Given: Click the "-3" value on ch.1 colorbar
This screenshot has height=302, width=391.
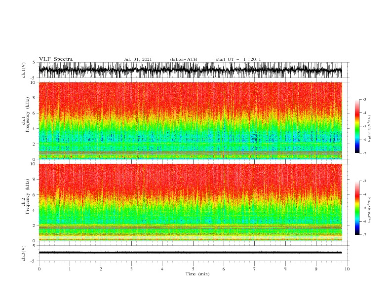Looking at the screenshot, I should (x=364, y=99).
